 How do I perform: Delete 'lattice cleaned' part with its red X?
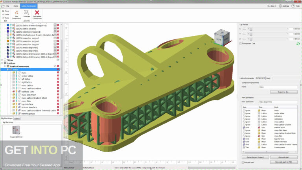pyautogui.click(x=58, y=28)
